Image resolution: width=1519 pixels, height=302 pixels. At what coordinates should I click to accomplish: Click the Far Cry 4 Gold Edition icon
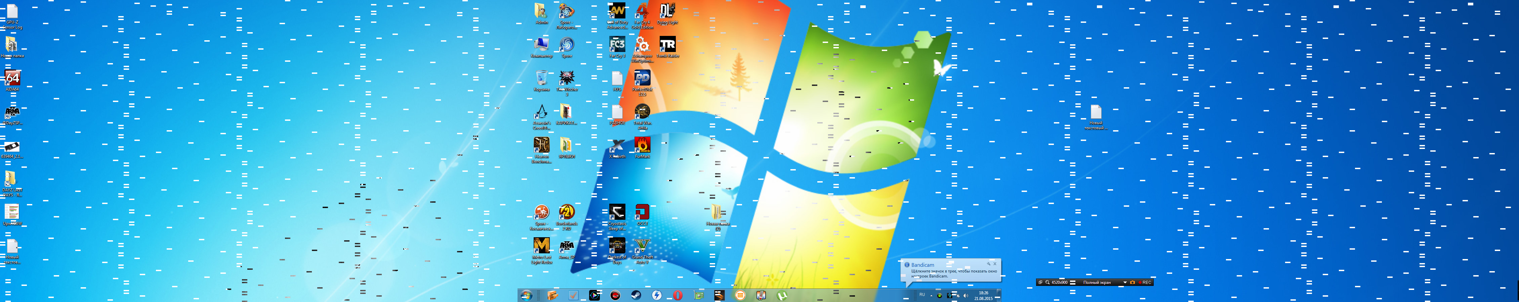(642, 16)
